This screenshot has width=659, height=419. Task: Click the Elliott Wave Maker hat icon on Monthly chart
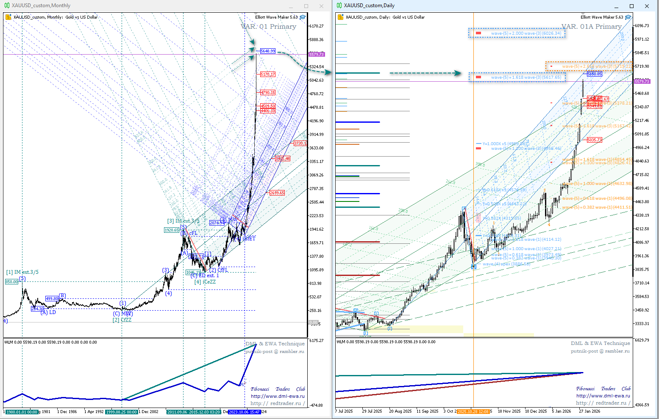(303, 17)
